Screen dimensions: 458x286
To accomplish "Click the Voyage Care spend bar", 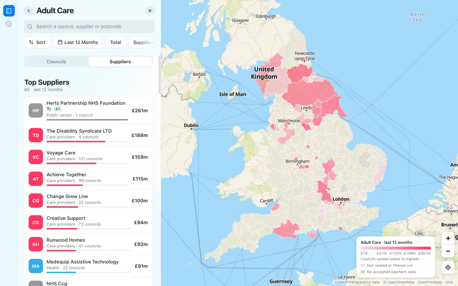I will [x=87, y=163].
